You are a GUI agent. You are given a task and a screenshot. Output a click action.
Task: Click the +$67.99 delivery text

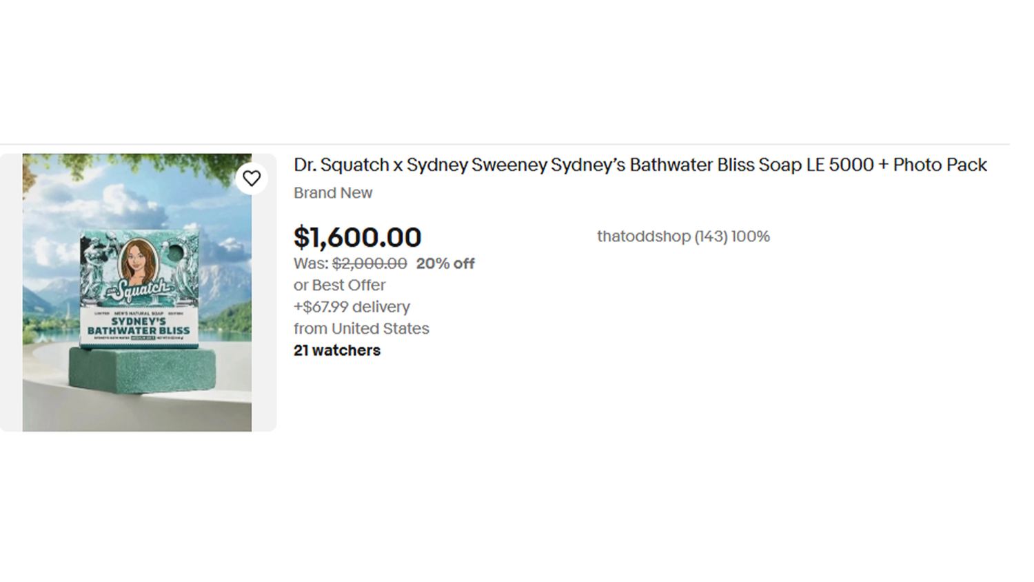352,307
